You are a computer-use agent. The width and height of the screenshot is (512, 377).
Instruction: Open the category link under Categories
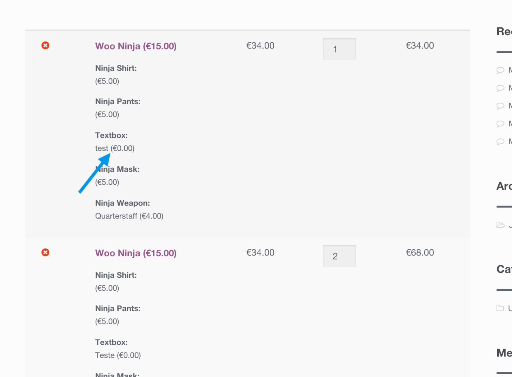point(510,308)
